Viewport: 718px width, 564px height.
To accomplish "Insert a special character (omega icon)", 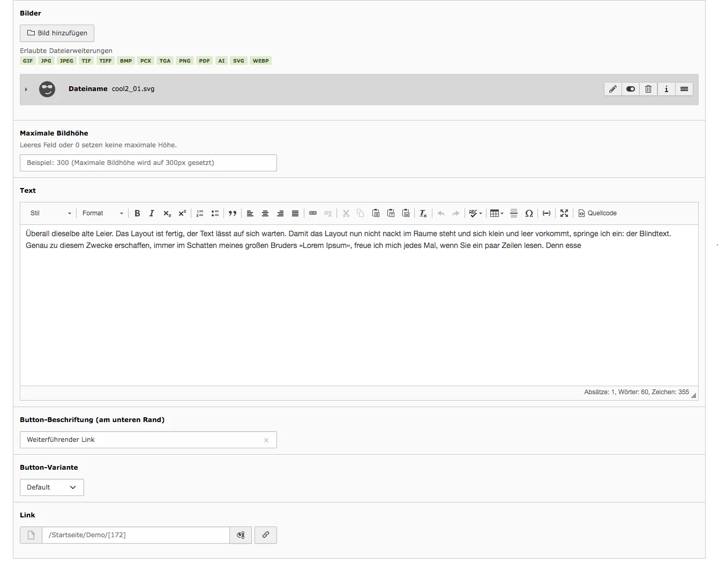I will (x=529, y=213).
